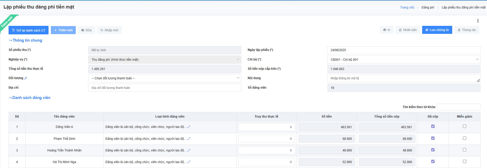Expand membership type for Hà Thị Minh Nga
Screen dimensions: 487x168
[x=189, y=162]
